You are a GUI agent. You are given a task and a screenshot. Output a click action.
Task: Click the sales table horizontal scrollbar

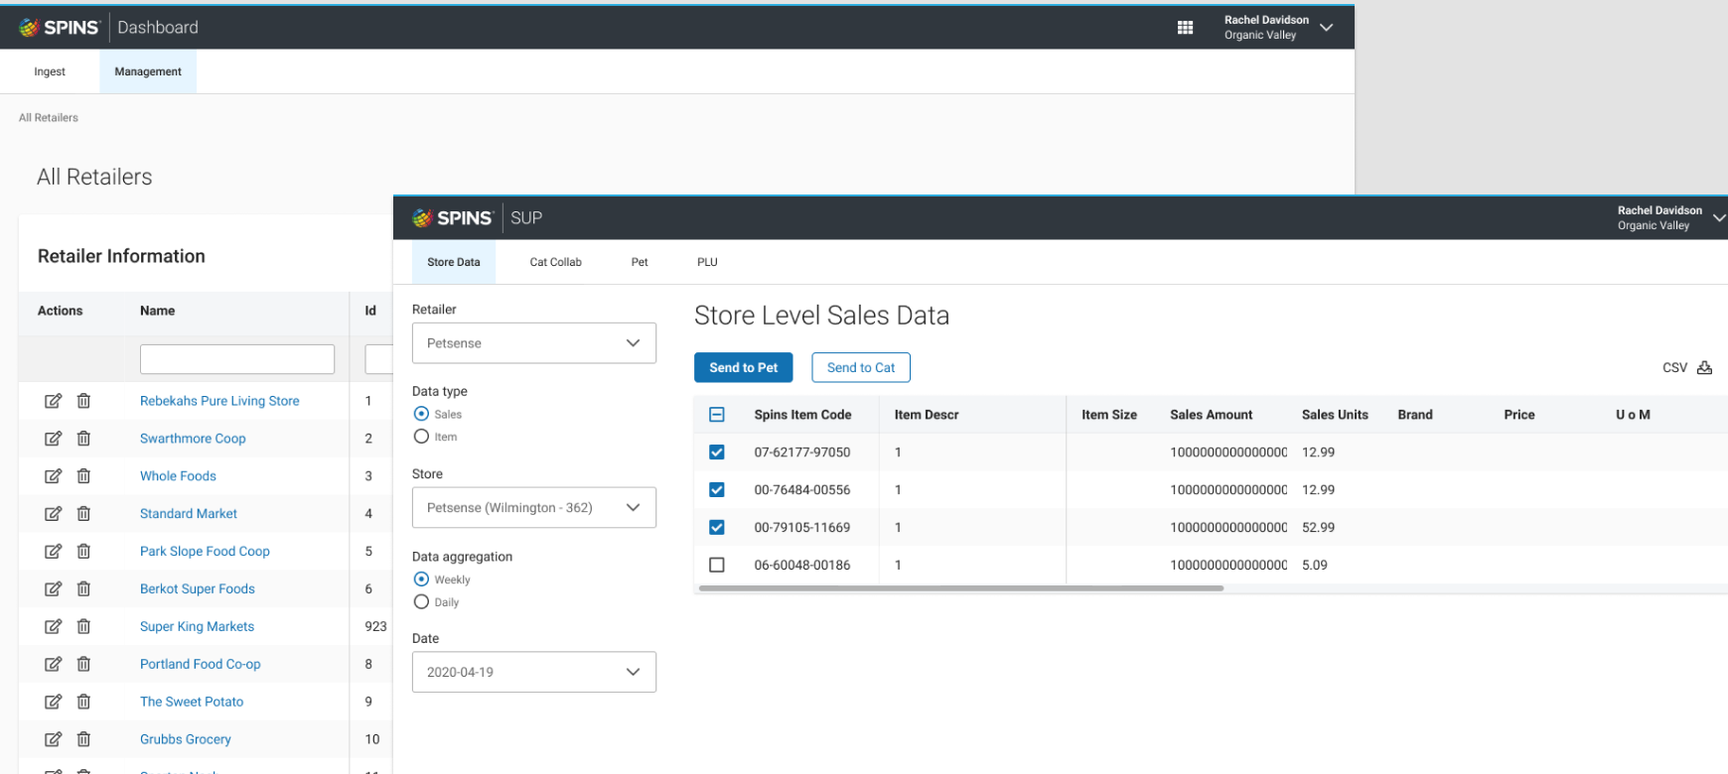pos(961,588)
